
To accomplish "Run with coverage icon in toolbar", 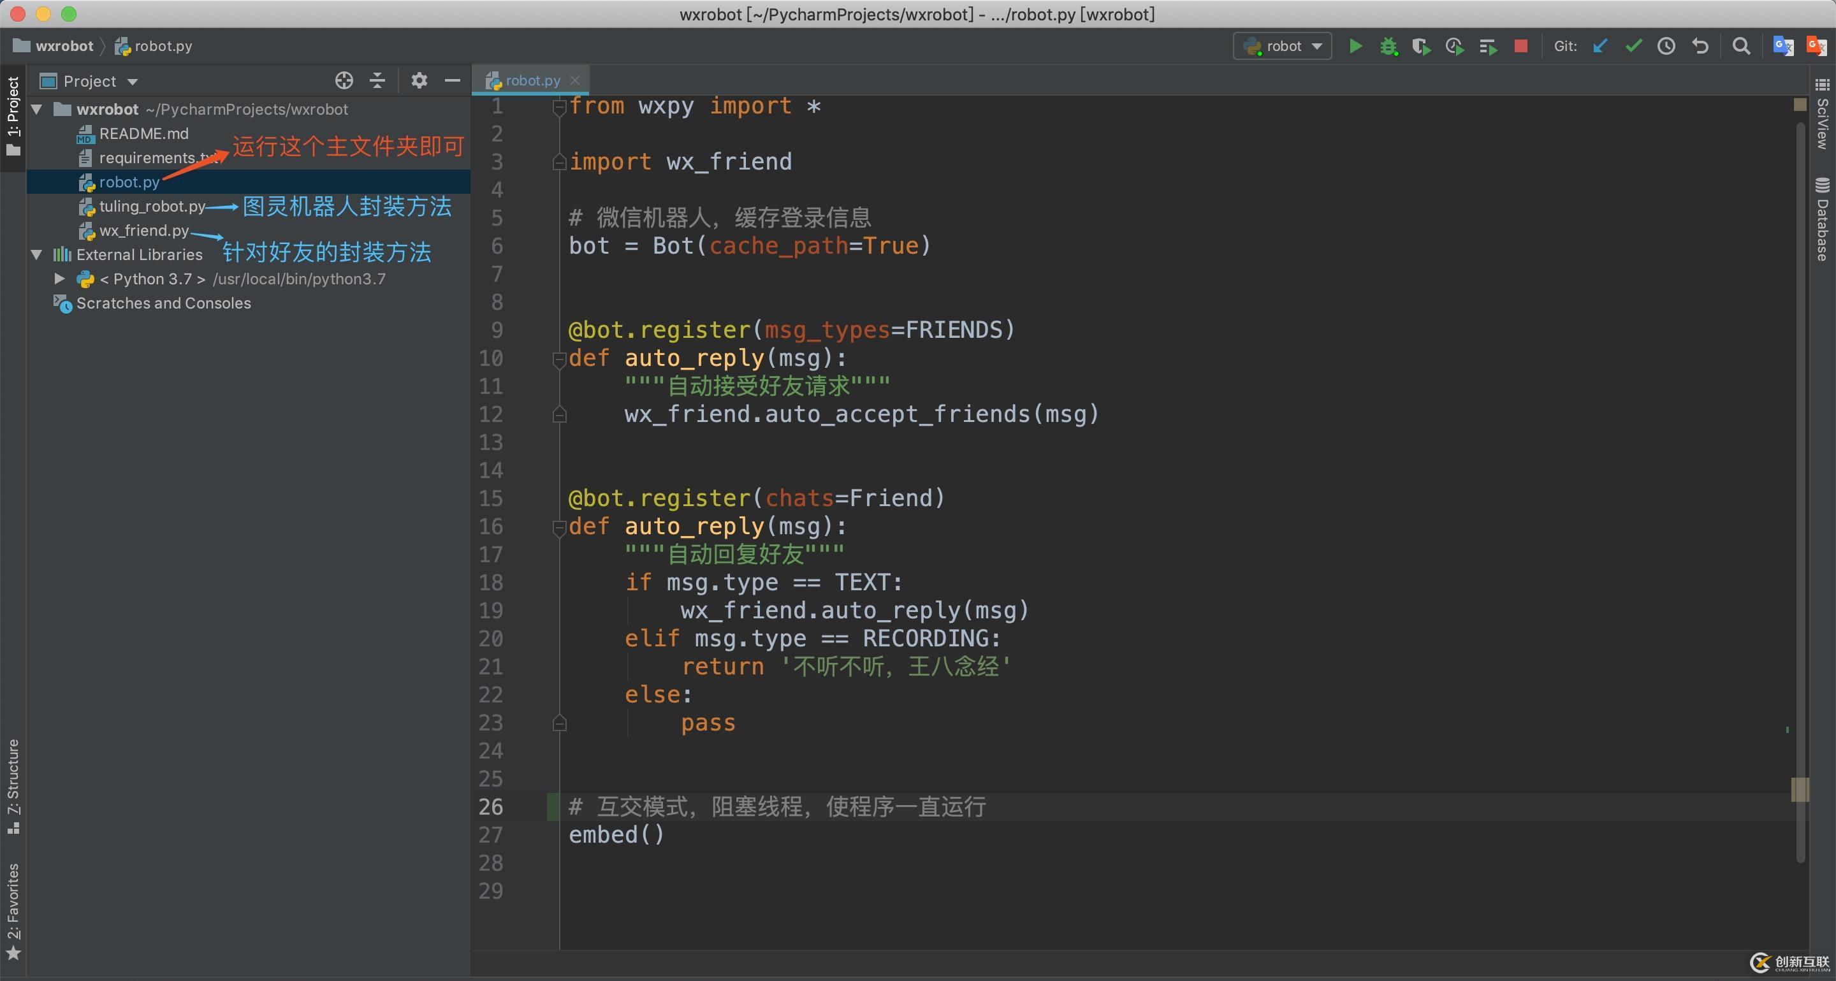I will coord(1420,47).
